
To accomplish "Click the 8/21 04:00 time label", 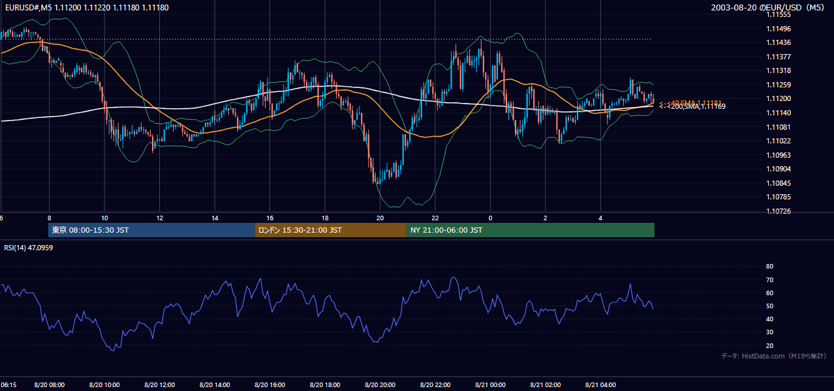I will [600, 385].
